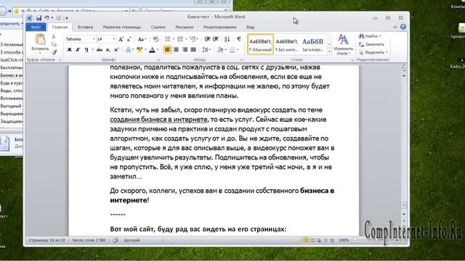Switch to Web Layout view
The image size is (465, 261).
[x=319, y=240]
